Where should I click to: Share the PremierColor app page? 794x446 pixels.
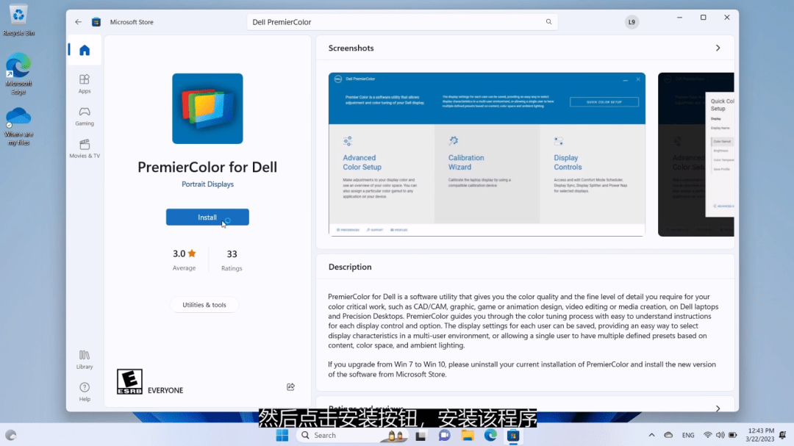pyautogui.click(x=290, y=386)
